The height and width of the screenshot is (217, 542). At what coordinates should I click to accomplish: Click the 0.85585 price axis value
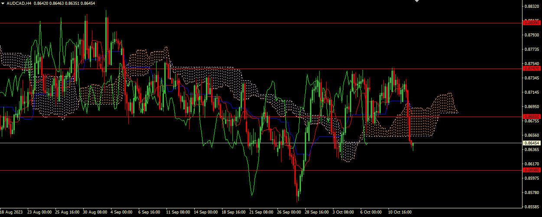(532, 207)
